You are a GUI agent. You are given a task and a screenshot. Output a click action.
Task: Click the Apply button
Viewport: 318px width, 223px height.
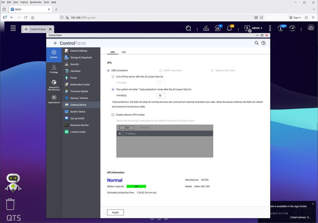[x=115, y=212]
